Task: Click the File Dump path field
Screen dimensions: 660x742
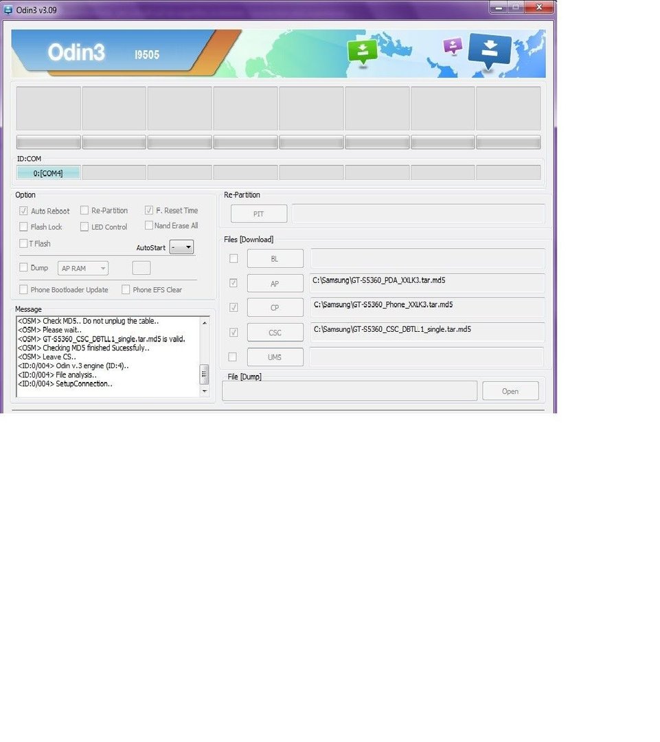Action: [350, 391]
